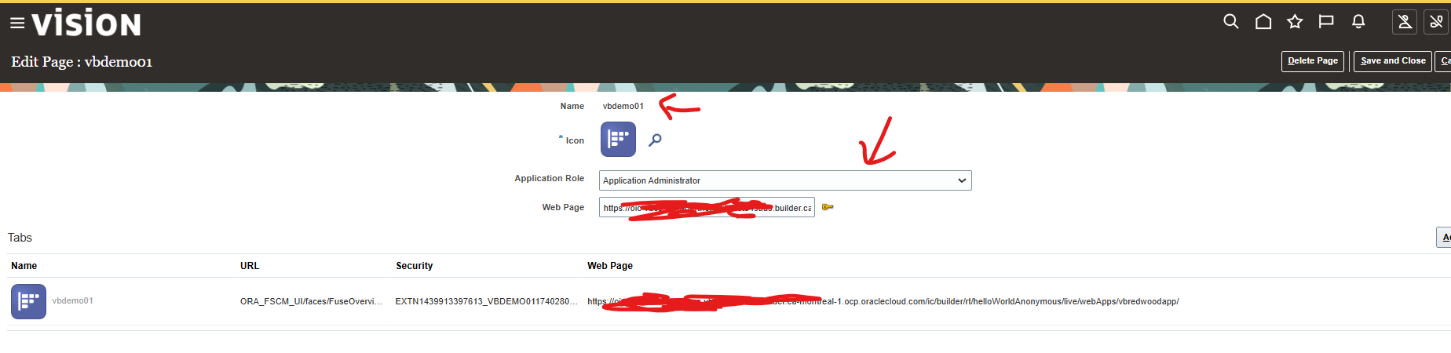Open Favorites star icon
The width and height of the screenshot is (1451, 353).
pos(1295,22)
